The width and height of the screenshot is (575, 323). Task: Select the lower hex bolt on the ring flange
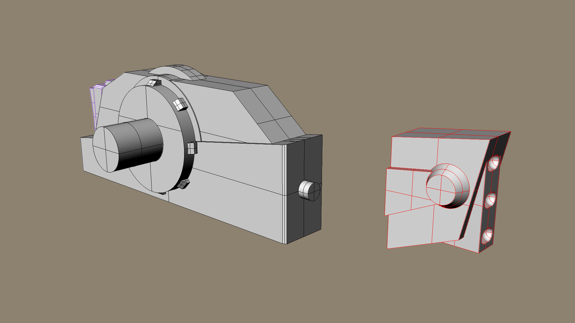click(183, 184)
